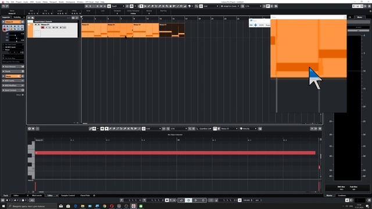Open the Key Editor 1/16 quantize dropdown

point(178,129)
